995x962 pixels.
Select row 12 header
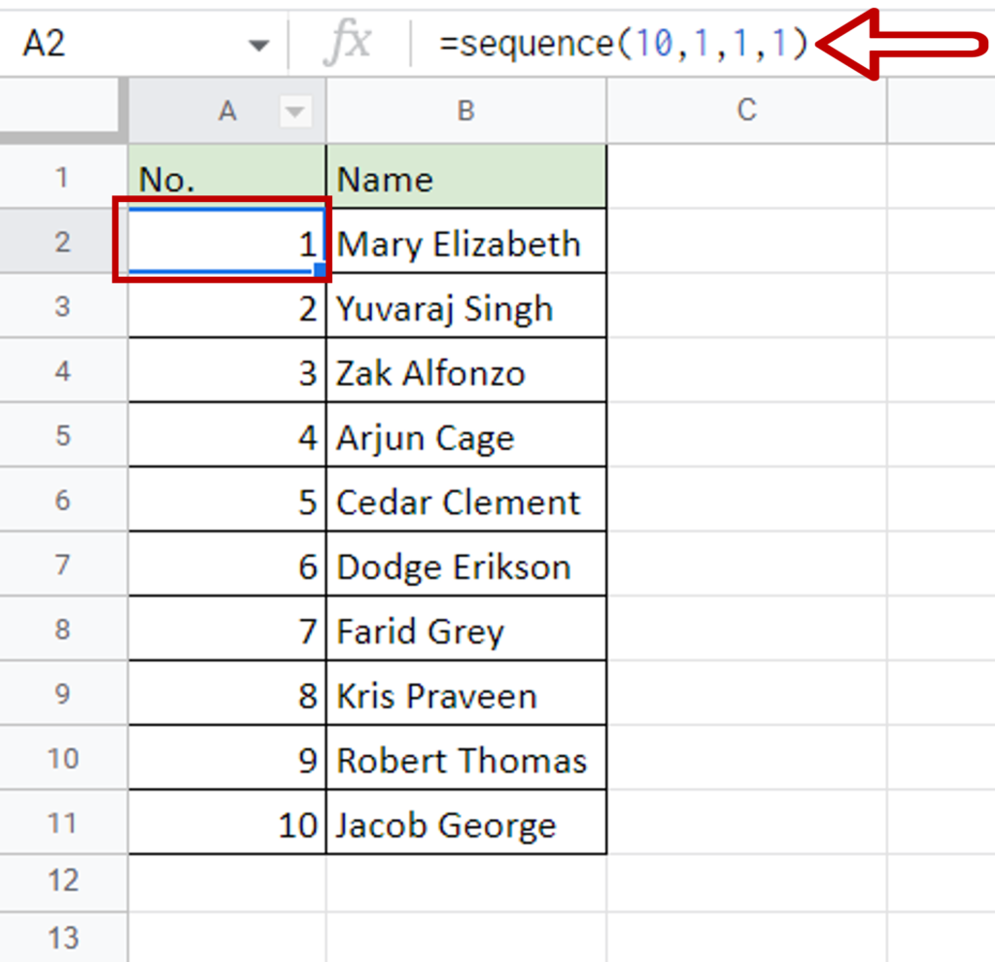(x=62, y=880)
